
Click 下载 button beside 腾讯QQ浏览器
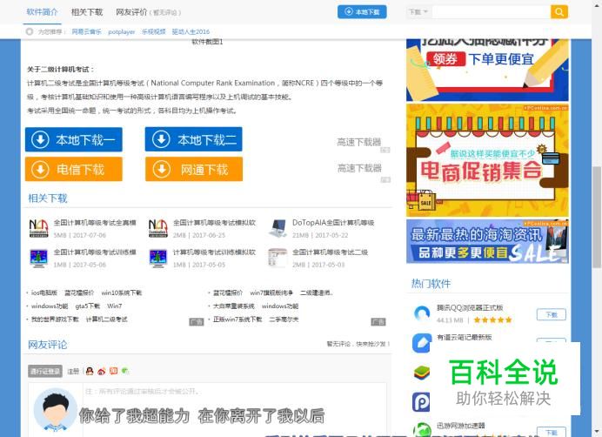click(x=552, y=315)
